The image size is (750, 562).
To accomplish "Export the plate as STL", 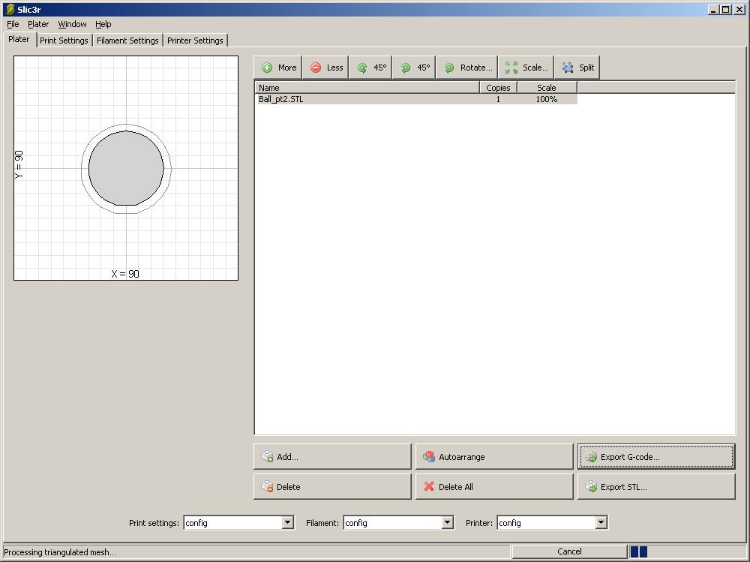I will pyautogui.click(x=656, y=487).
